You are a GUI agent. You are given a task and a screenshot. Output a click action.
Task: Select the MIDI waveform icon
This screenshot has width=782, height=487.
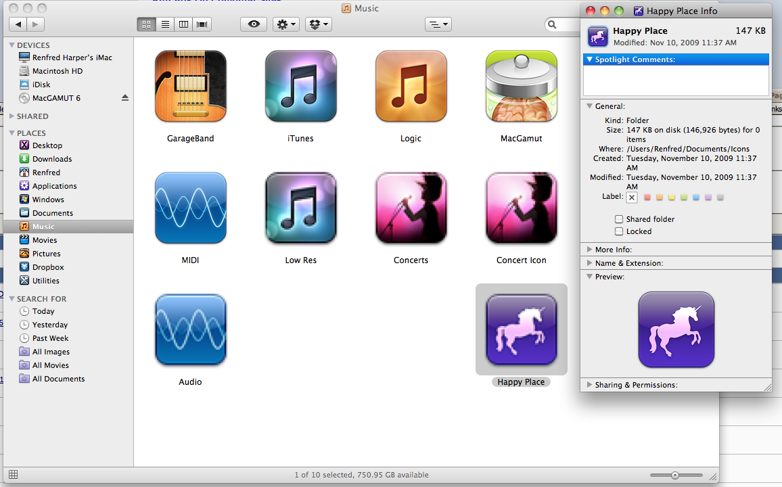[x=191, y=208]
